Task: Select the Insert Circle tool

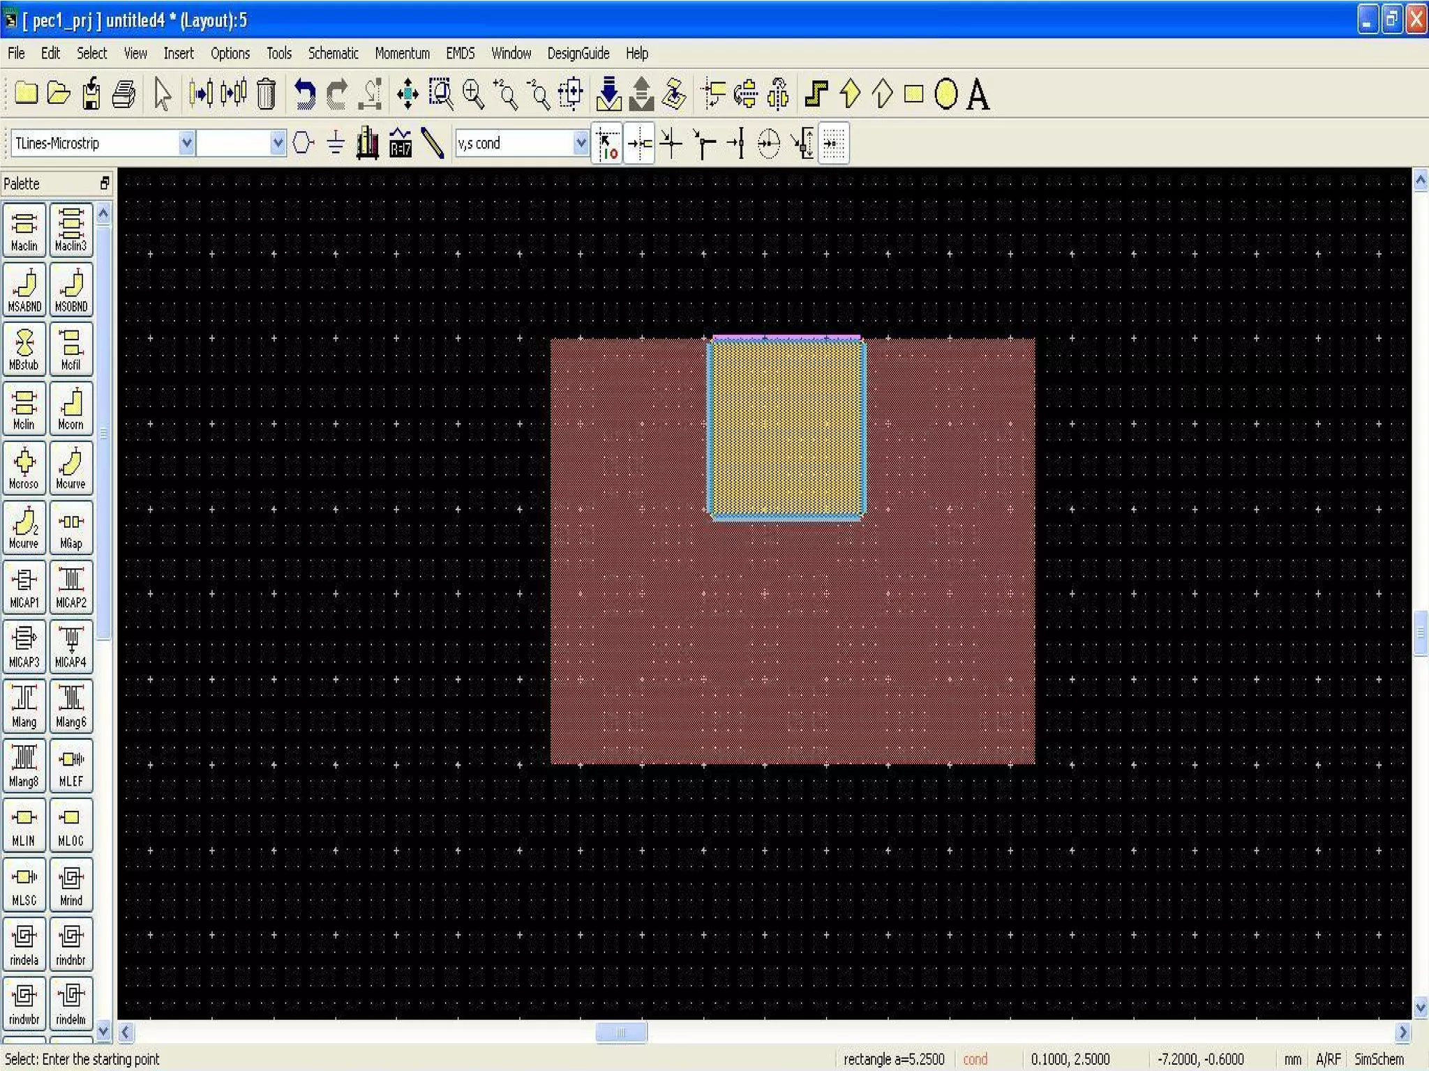Action: point(945,94)
